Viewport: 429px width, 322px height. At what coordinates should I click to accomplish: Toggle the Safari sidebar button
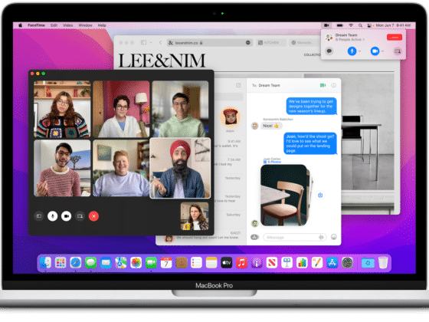(x=143, y=43)
